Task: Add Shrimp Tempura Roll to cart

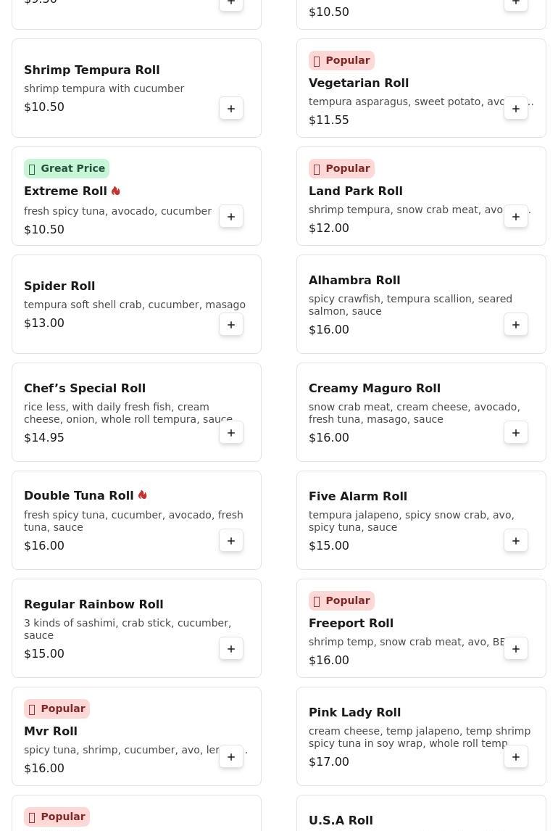Action: pyautogui.click(x=231, y=109)
